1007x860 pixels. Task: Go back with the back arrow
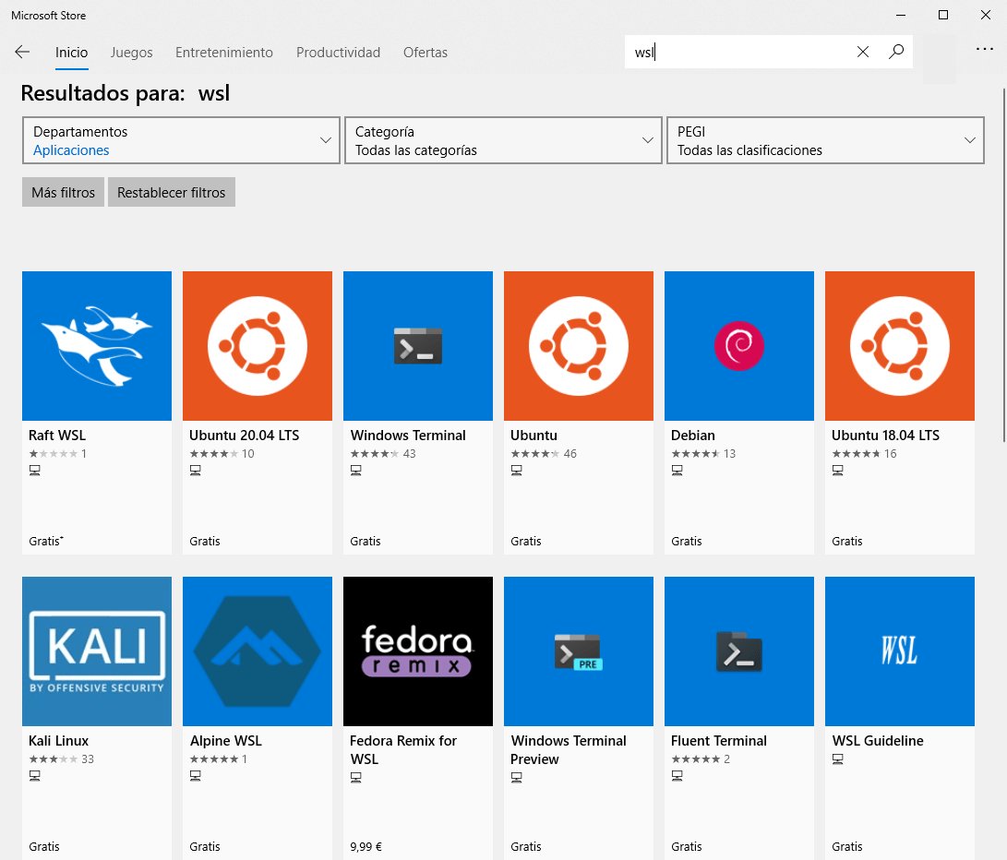tap(22, 52)
